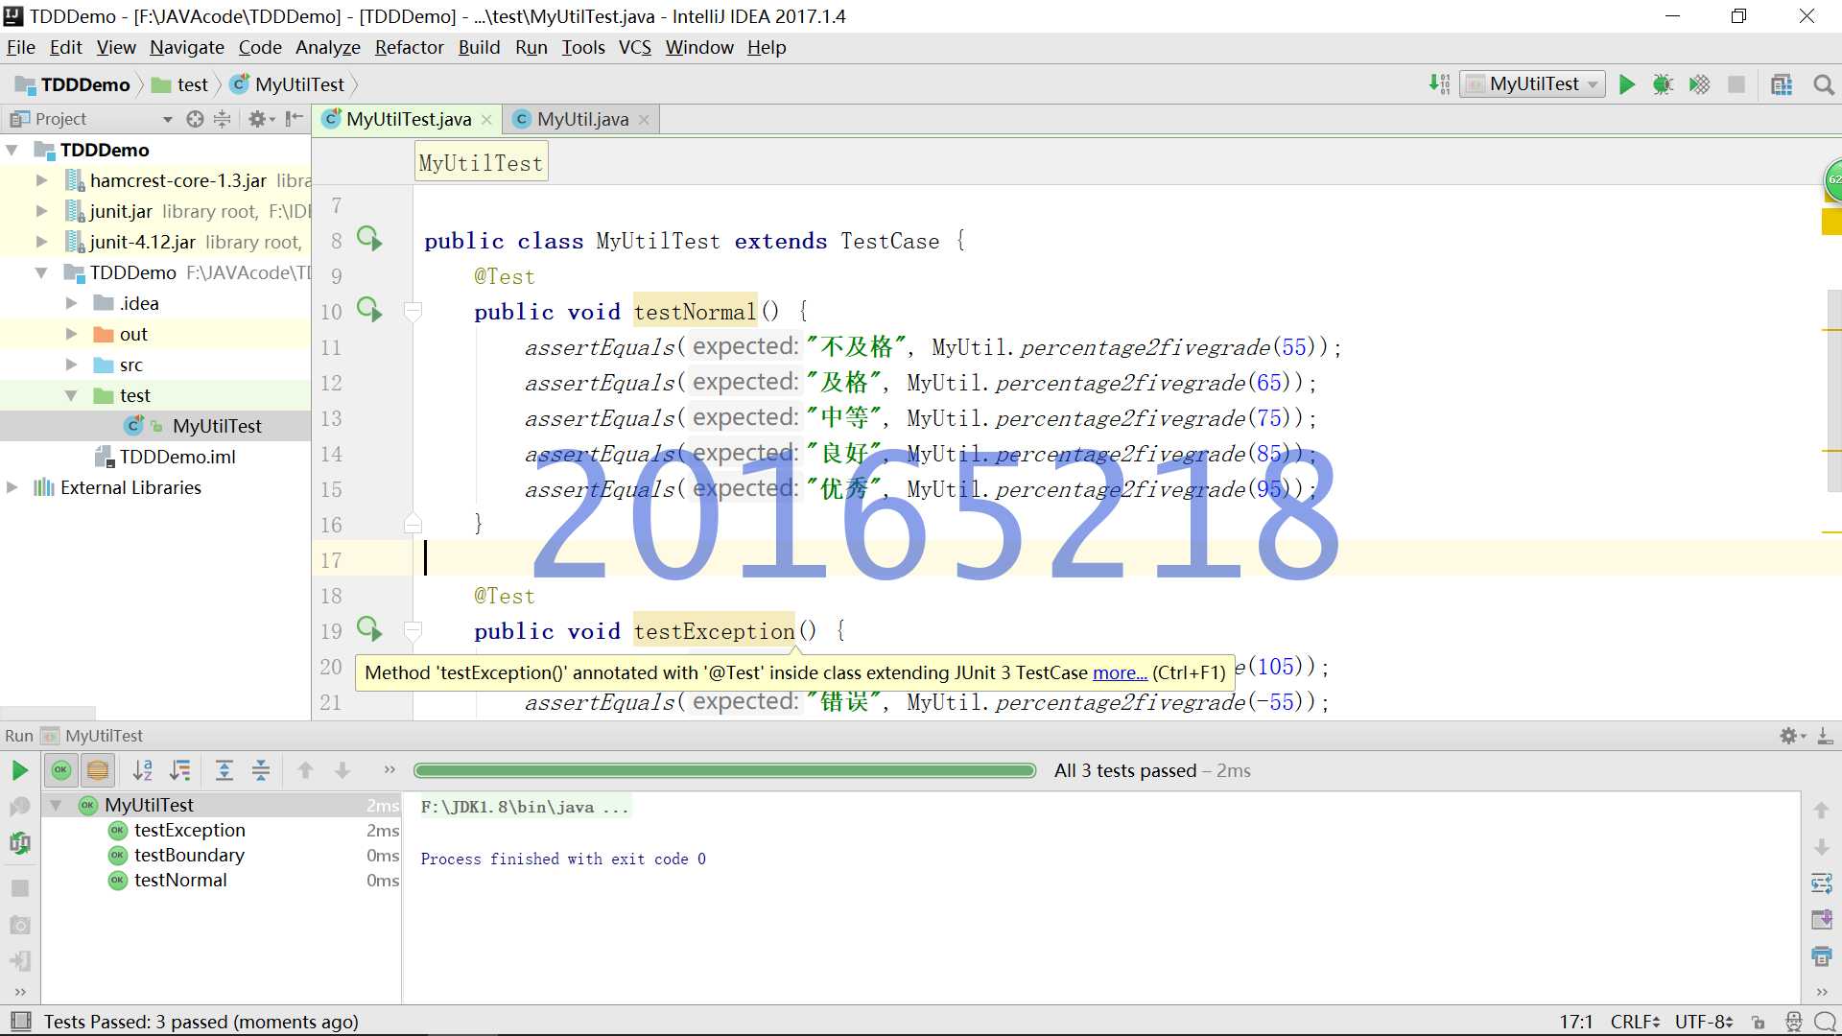Viewport: 1842px width, 1036px height.
Task: Click the green test progress bar
Action: coord(724,770)
